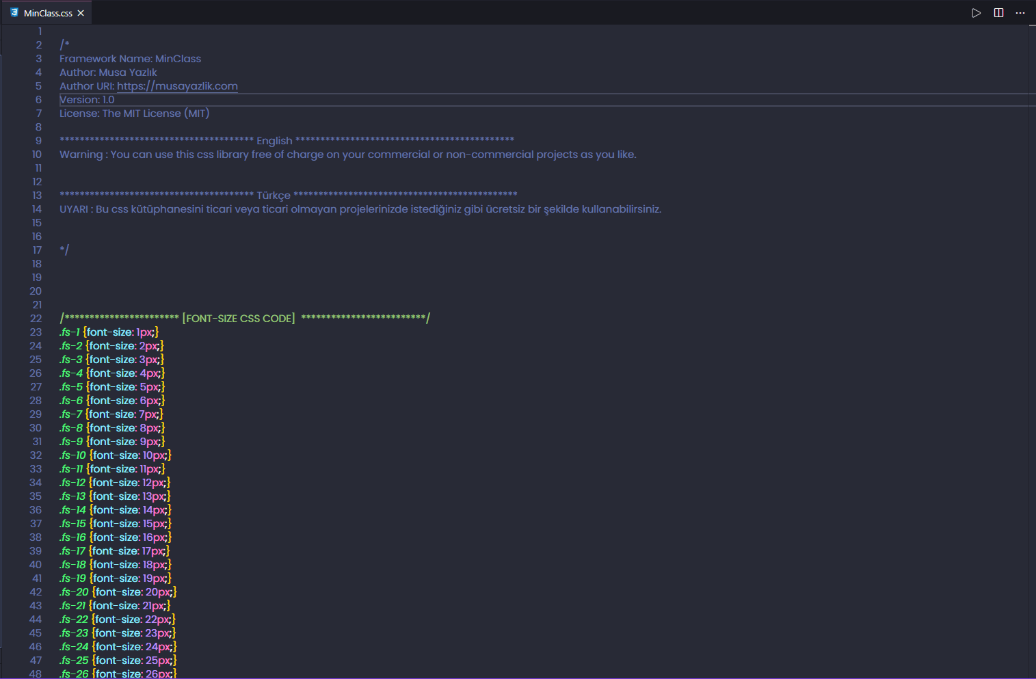The image size is (1036, 679).
Task: Select the MinClass.css editor tab
Action: [x=48, y=13]
